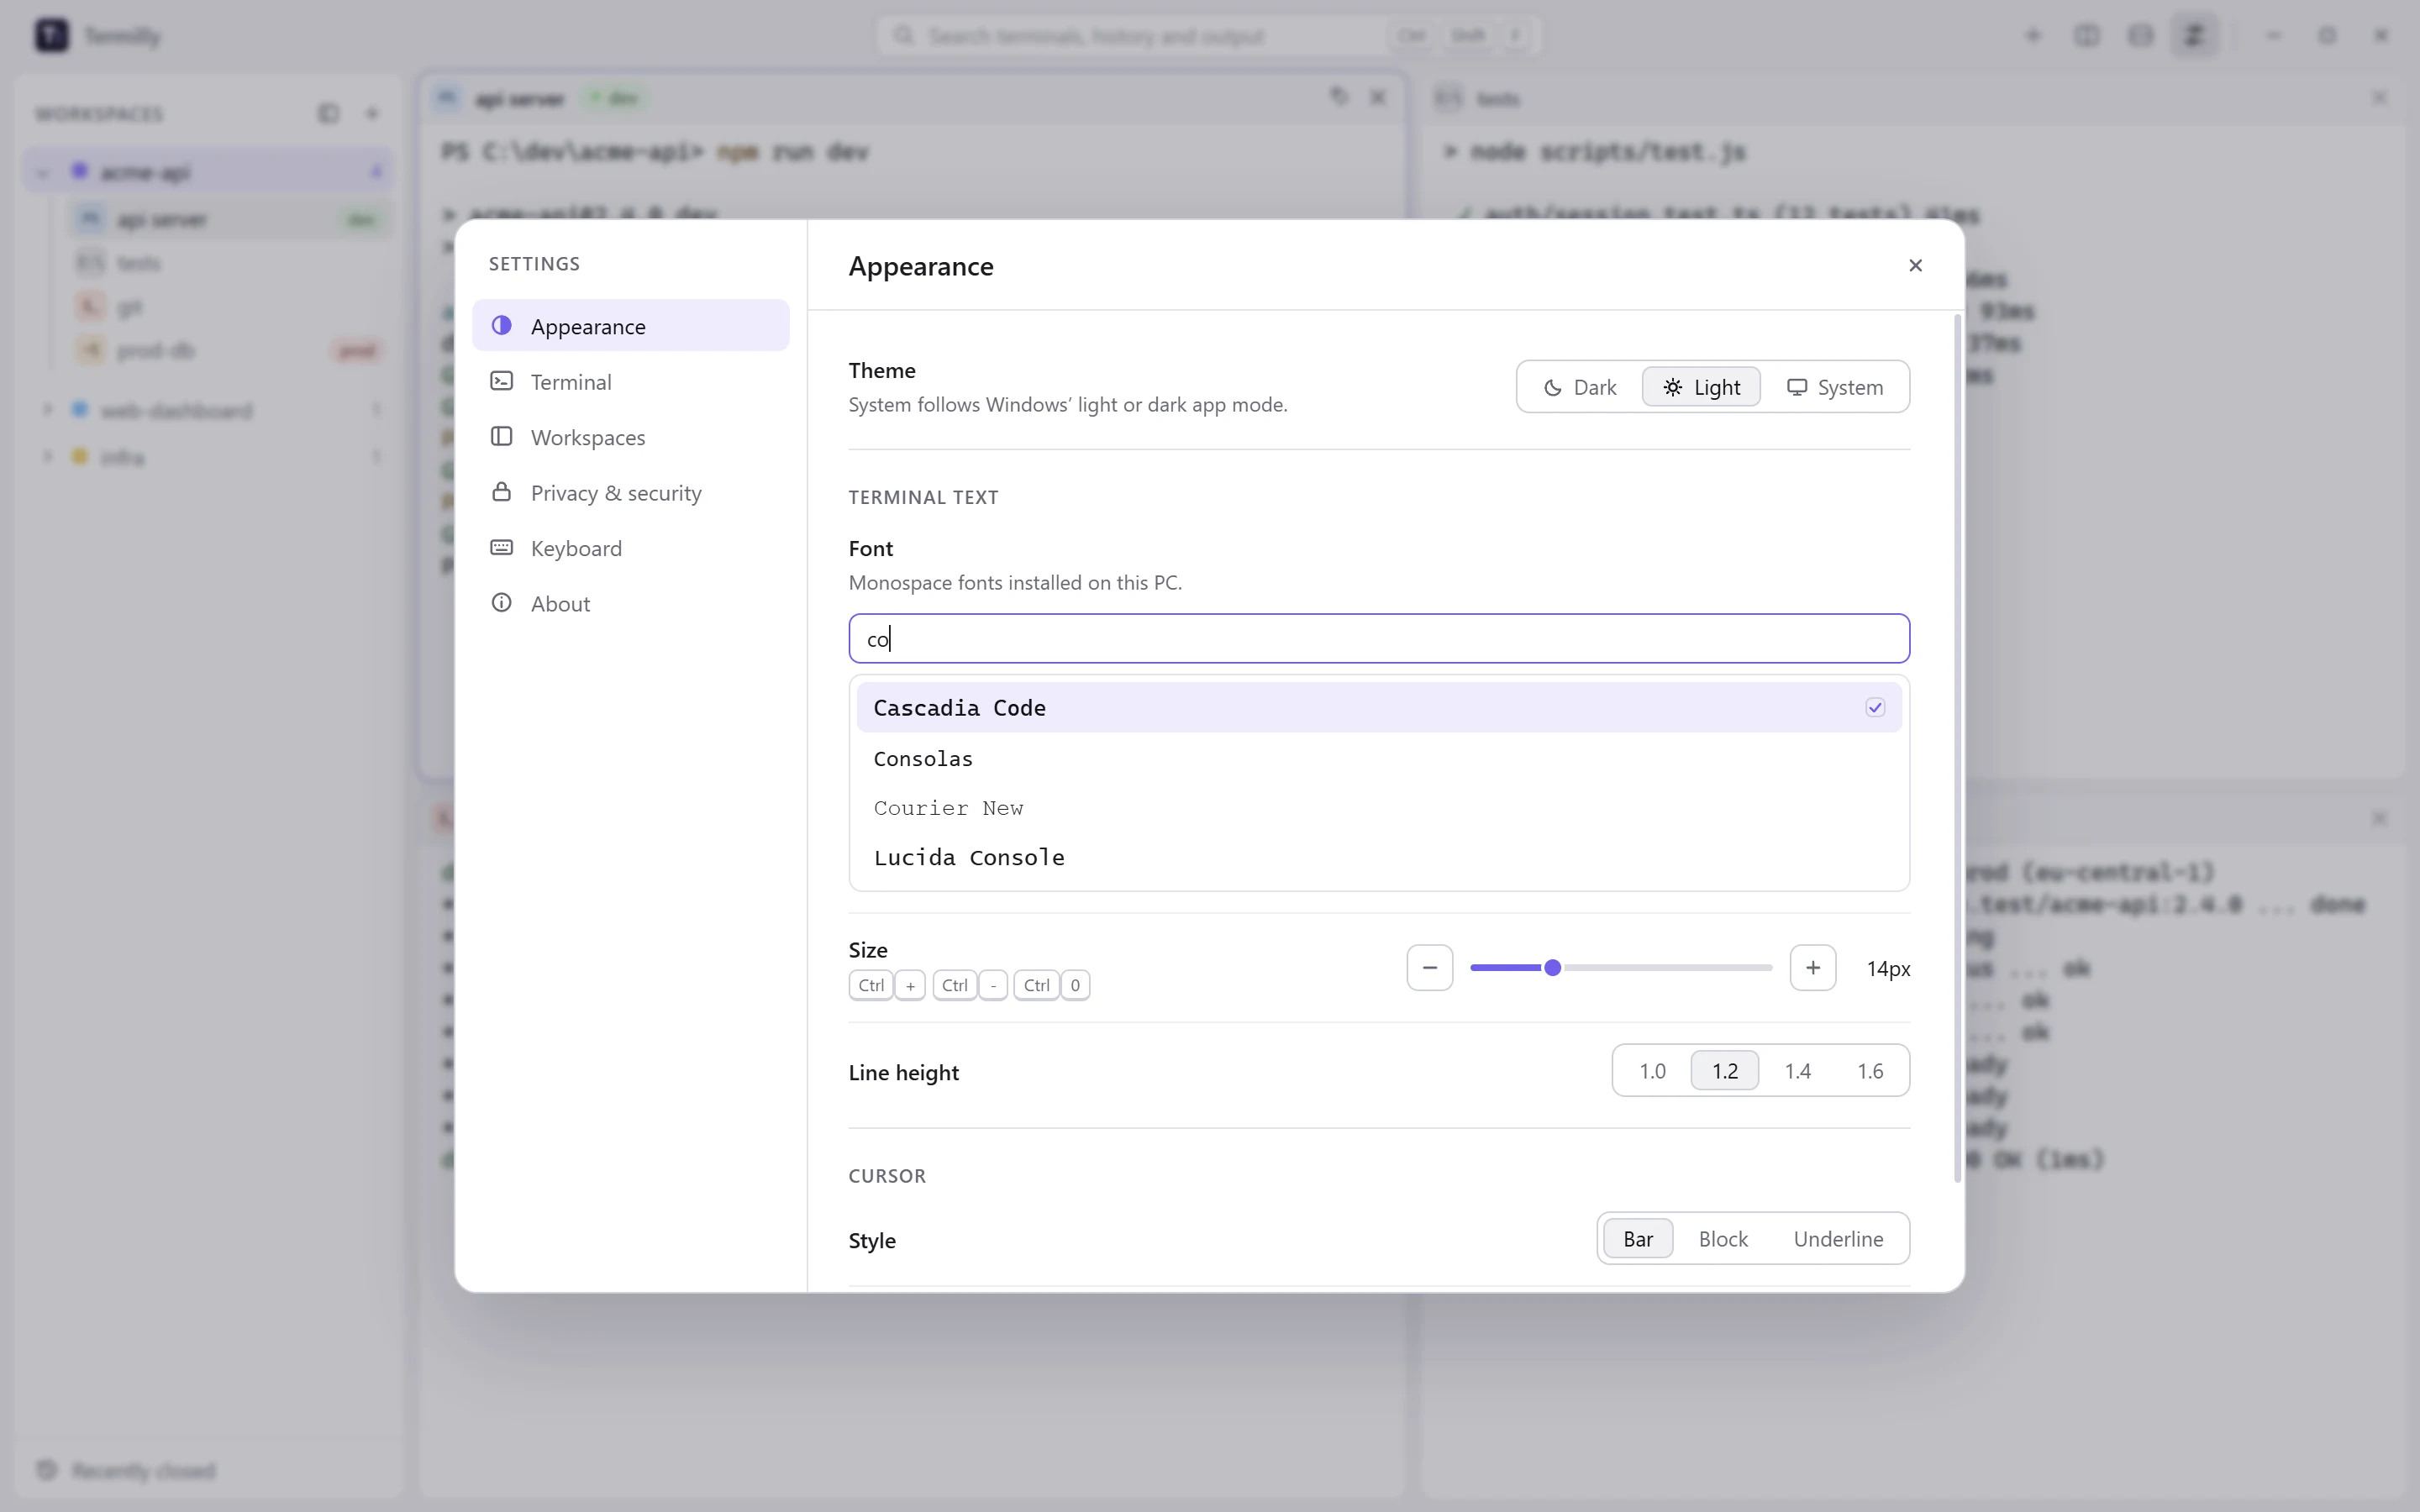Viewport: 2420px width, 1512px height.
Task: Click the app logo in the title bar
Action: point(52,36)
